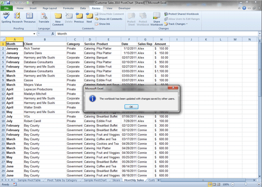The height and width of the screenshot is (187, 262).
Task: Go to first sheet navigation arrow
Action: tap(2, 180)
